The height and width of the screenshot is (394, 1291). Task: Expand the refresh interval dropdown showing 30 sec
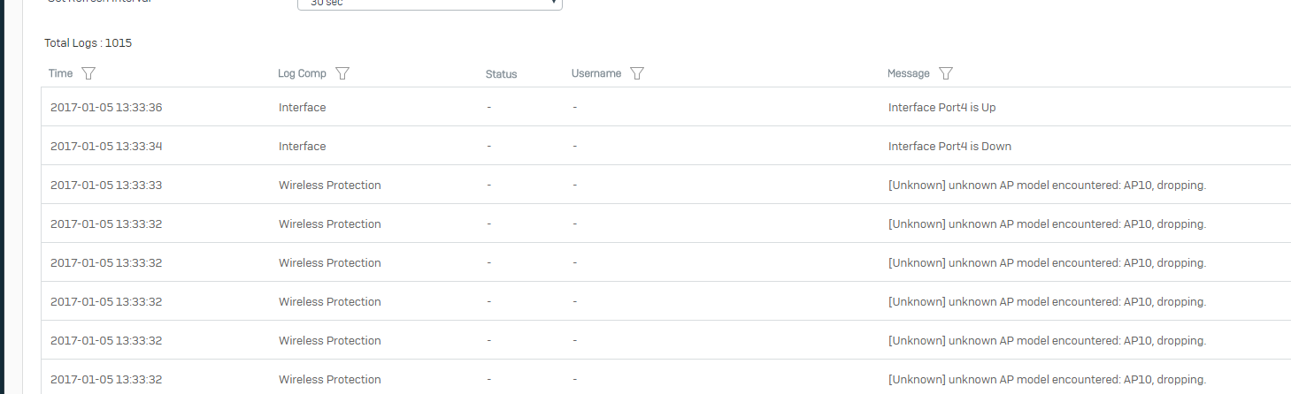click(430, 3)
